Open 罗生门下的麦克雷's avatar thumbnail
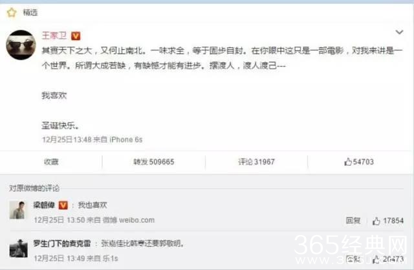This screenshot has width=414, height=270. tap(19, 249)
